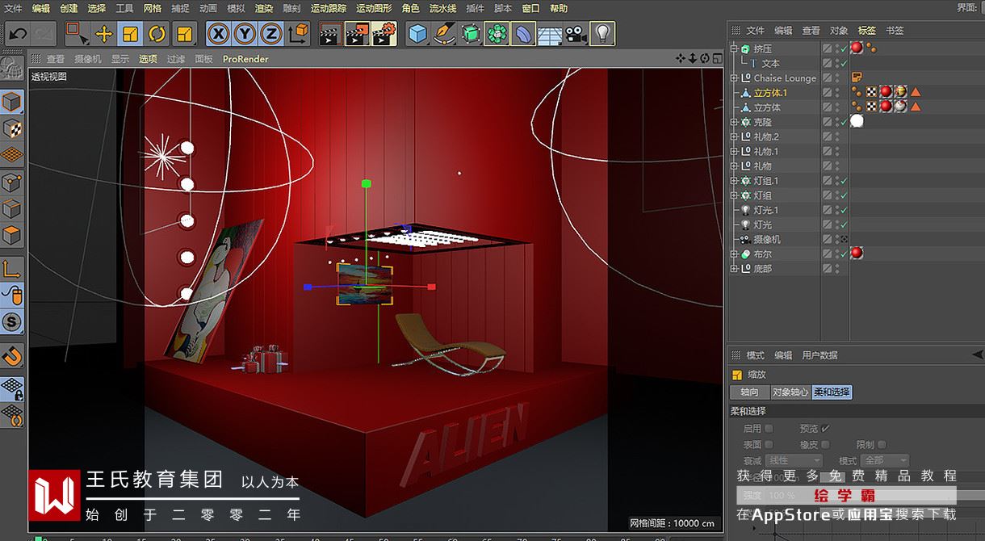Toggle the coordinate system icon

pos(298,34)
